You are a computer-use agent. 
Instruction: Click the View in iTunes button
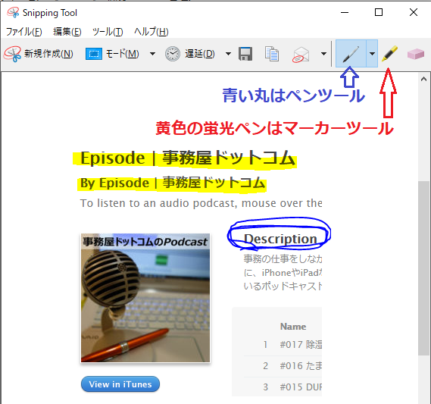[x=120, y=384]
